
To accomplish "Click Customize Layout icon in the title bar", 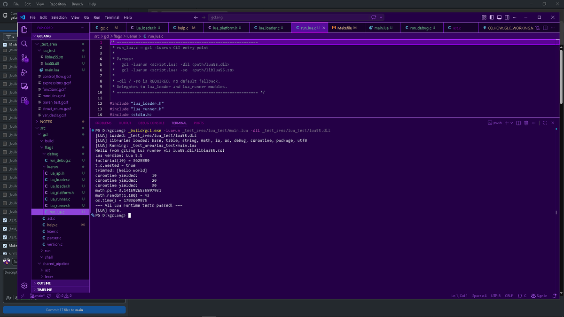I will tap(484, 17).
